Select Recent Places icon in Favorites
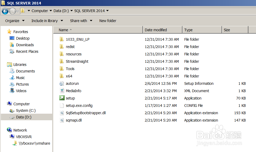The width and height of the screenshot is (256, 152). 12,51
